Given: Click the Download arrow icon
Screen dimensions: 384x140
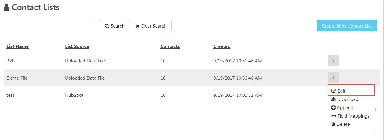Looking at the screenshot, I should click(x=334, y=99).
